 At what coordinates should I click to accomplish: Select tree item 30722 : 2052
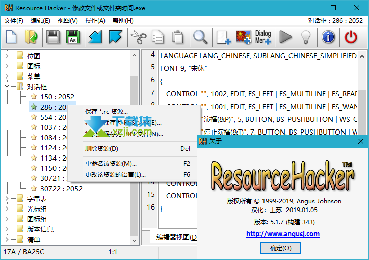point(61,189)
